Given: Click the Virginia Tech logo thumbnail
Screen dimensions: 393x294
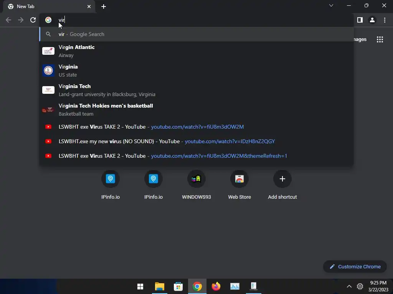Looking at the screenshot, I should pyautogui.click(x=48, y=90).
